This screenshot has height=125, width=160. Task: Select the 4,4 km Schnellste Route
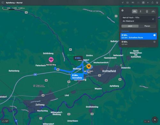point(139,36)
